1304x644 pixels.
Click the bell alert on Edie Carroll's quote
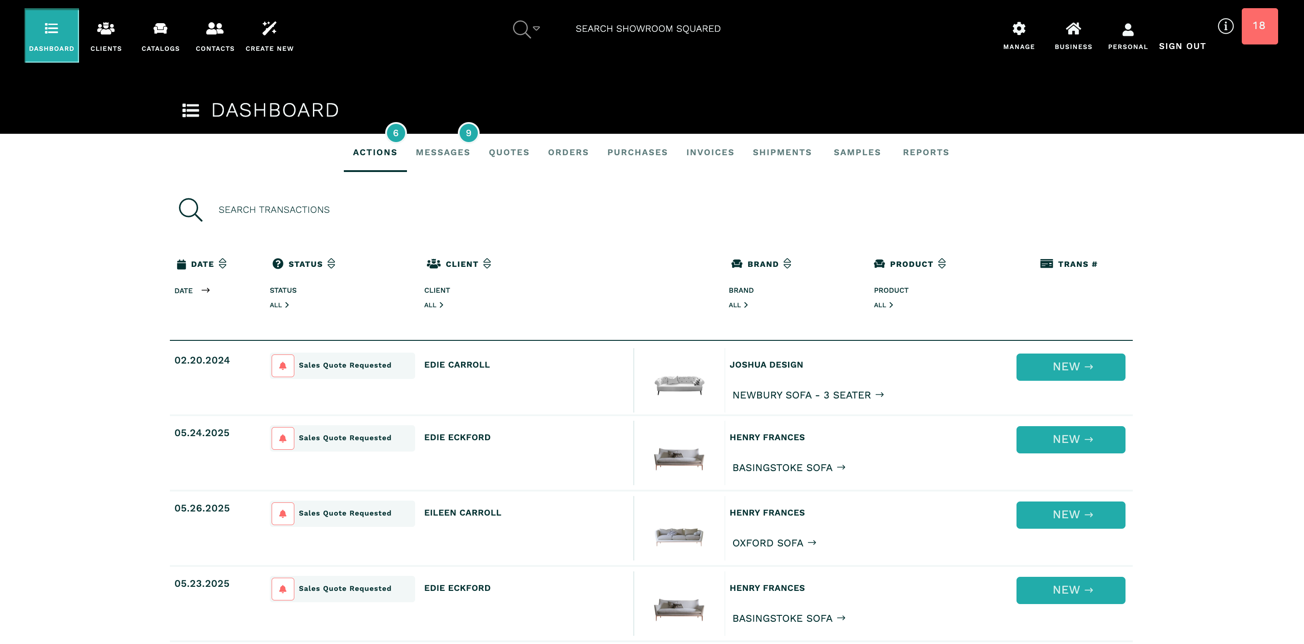coord(283,365)
